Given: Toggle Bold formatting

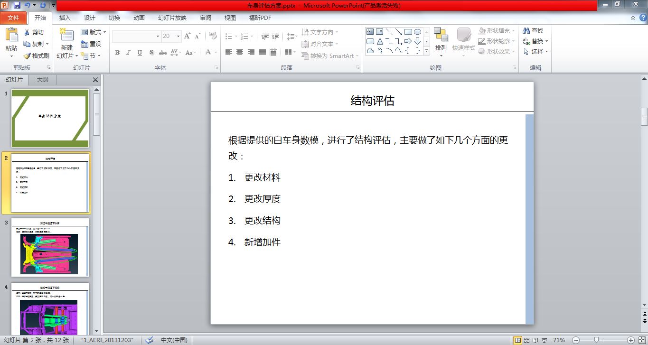Looking at the screenshot, I should click(x=117, y=53).
